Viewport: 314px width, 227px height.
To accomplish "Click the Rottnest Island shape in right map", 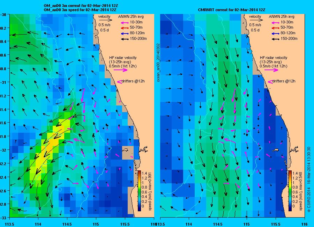I will click(x=276, y=149).
